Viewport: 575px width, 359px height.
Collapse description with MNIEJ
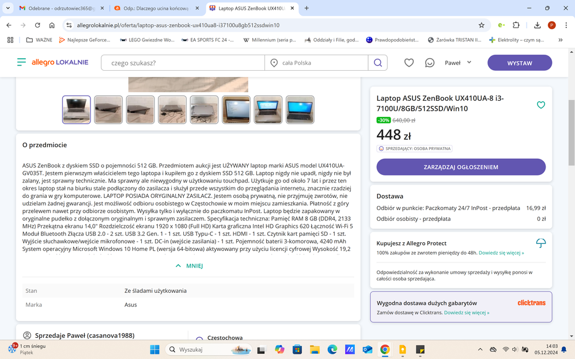[x=189, y=266]
